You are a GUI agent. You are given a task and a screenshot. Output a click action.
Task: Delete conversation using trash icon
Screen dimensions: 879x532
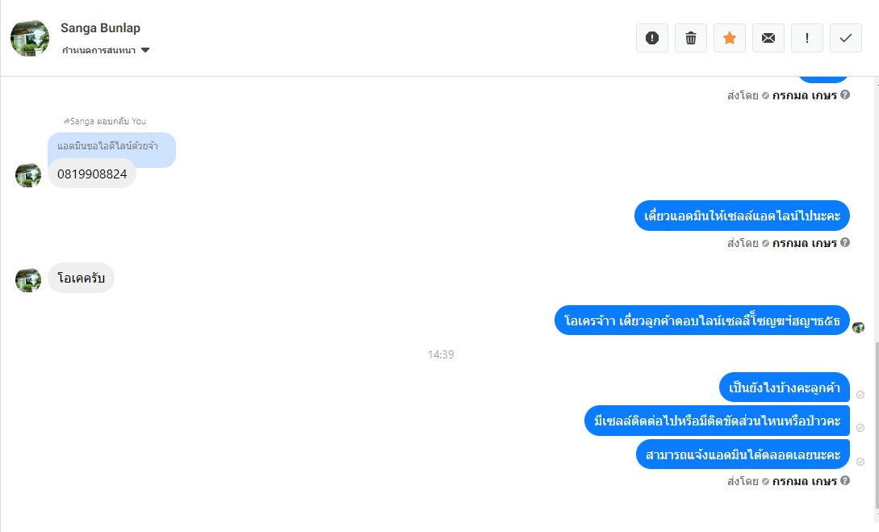(691, 38)
